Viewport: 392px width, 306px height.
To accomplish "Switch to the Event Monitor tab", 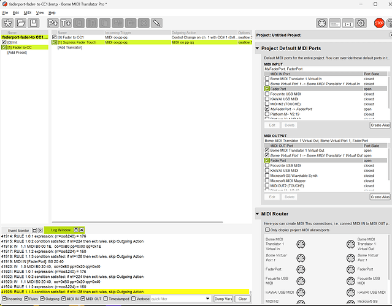I will coord(18,231).
